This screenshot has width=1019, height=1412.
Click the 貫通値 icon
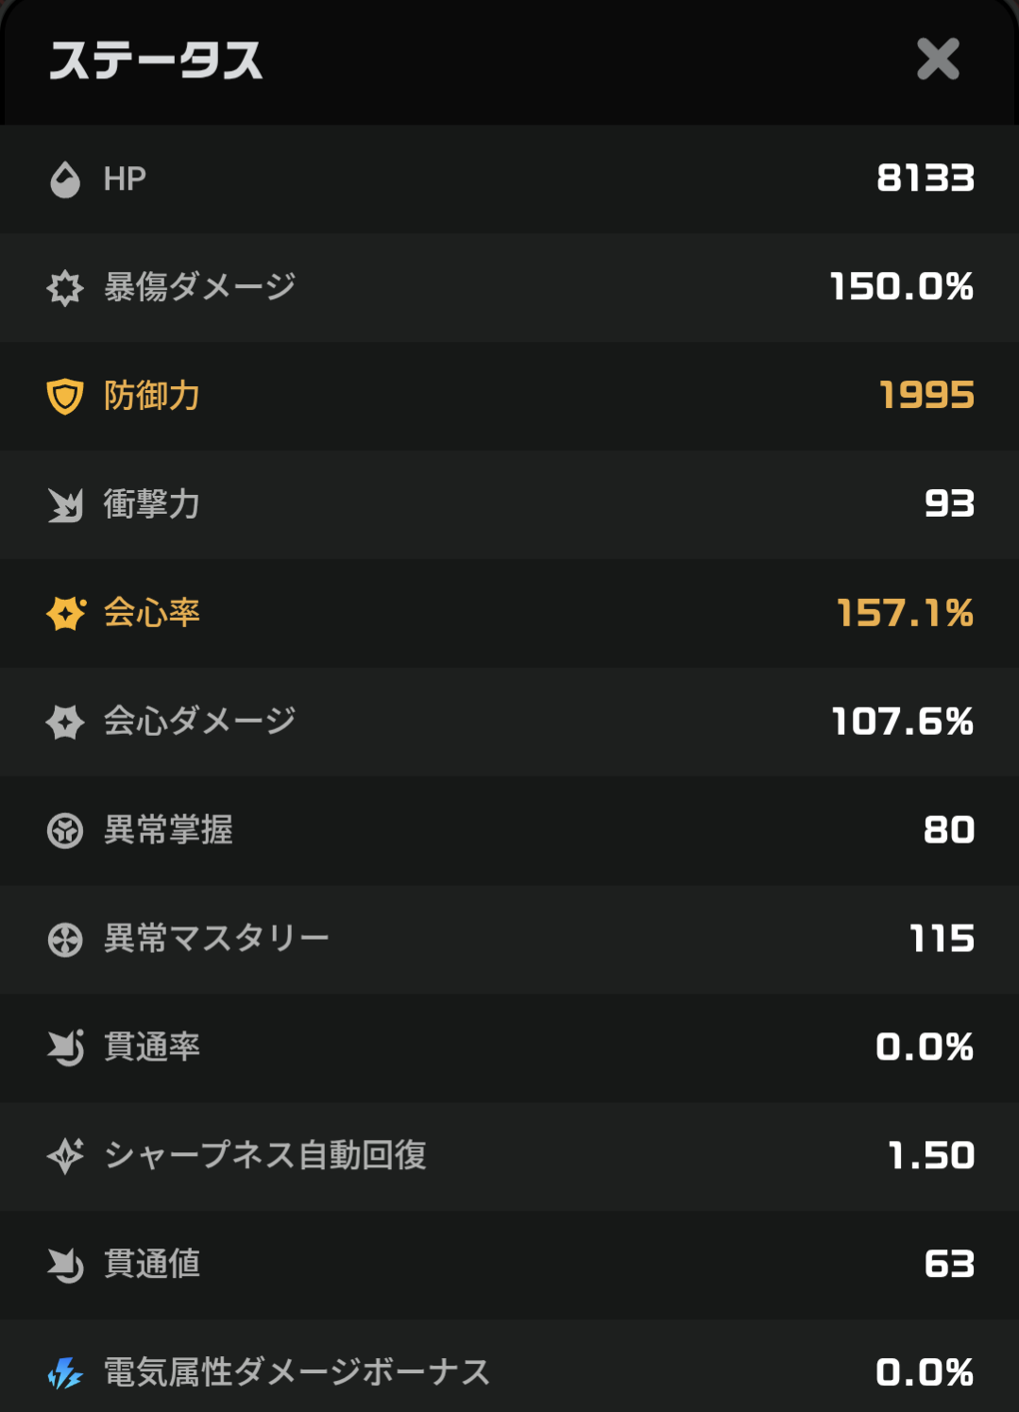coord(65,1265)
